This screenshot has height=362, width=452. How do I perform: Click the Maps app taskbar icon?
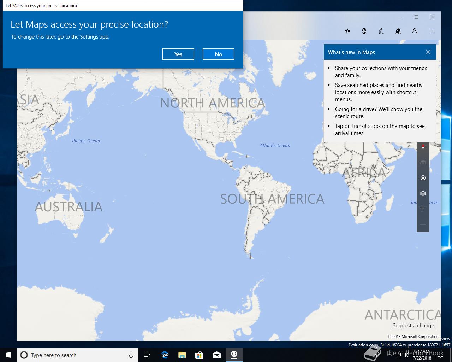coord(234,355)
